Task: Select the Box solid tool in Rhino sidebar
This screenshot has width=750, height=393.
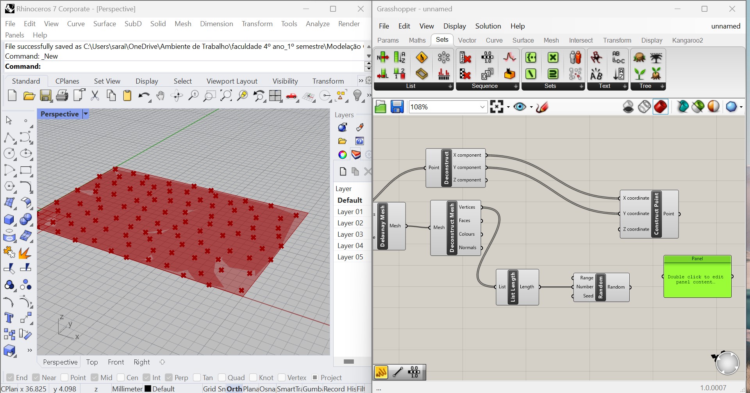Action: (9, 220)
